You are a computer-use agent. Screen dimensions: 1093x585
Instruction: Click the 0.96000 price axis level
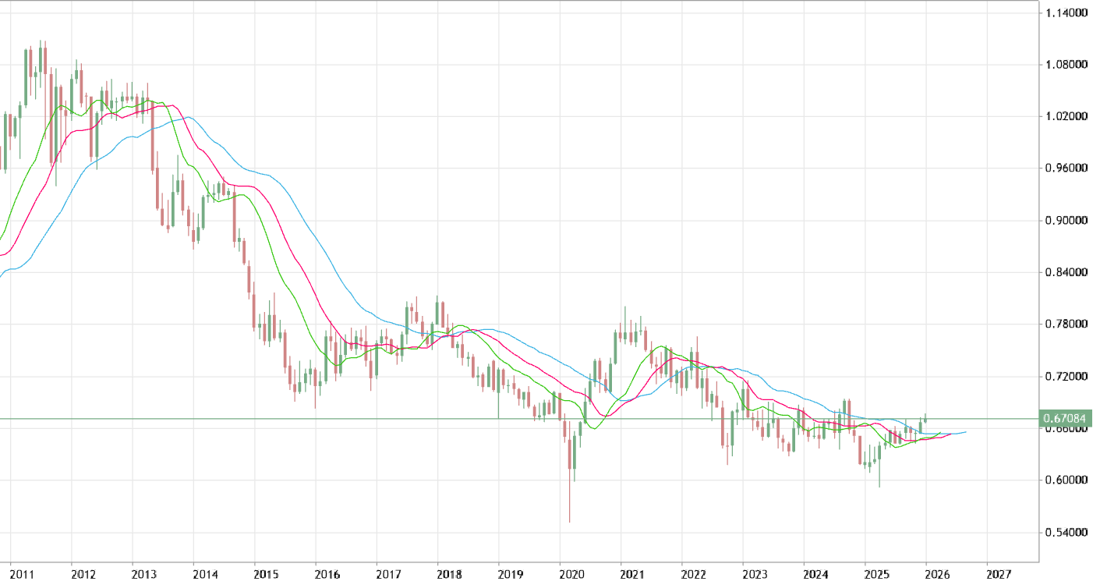[x=1065, y=168]
